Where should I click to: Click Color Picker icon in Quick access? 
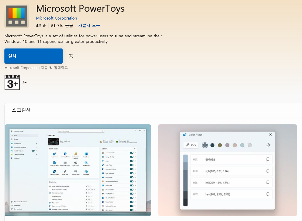click(x=55, y=154)
